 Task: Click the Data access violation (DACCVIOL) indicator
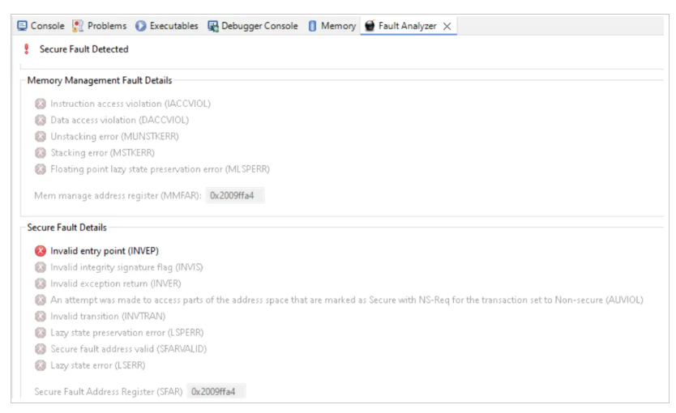pos(41,120)
